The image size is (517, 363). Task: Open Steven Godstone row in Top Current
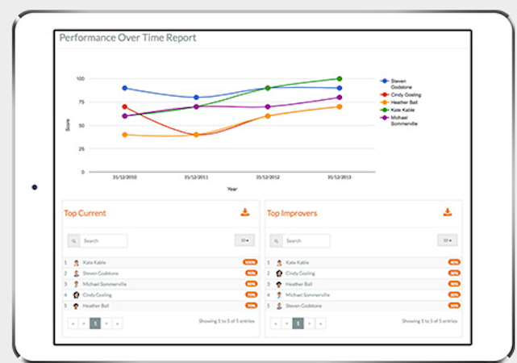click(161, 273)
